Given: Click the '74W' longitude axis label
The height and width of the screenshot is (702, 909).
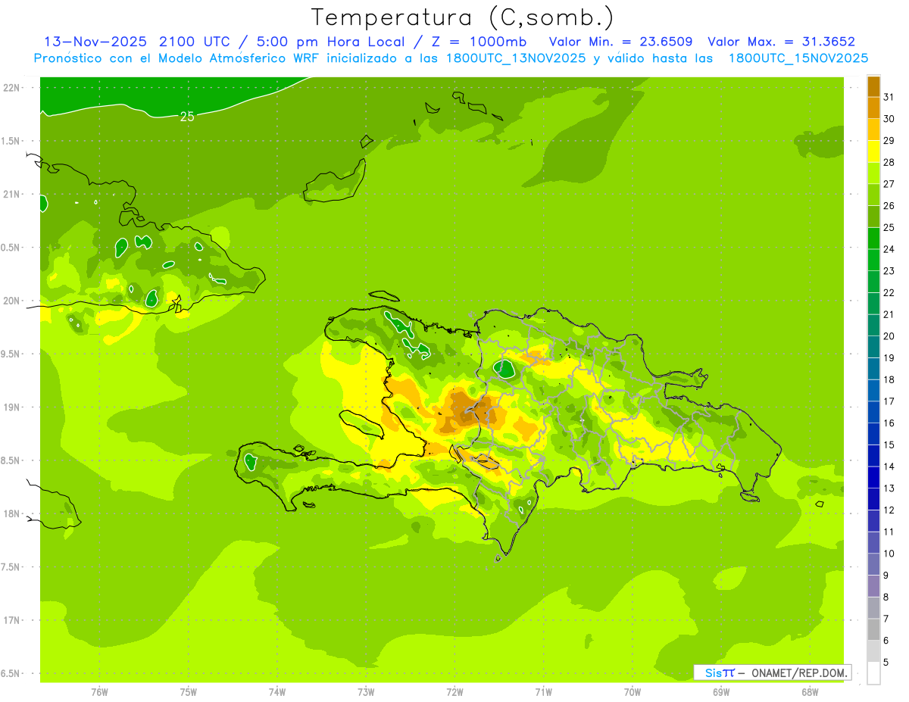Looking at the screenshot, I should (277, 691).
